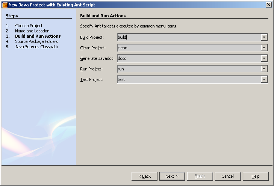Select the 'Choose Project' step in Steps list

pyautogui.click(x=29, y=26)
